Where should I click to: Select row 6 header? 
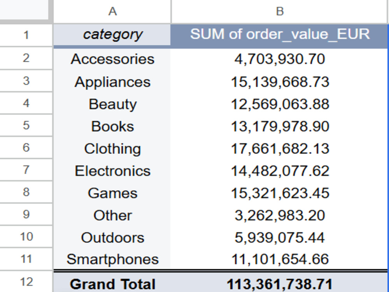pos(26,148)
